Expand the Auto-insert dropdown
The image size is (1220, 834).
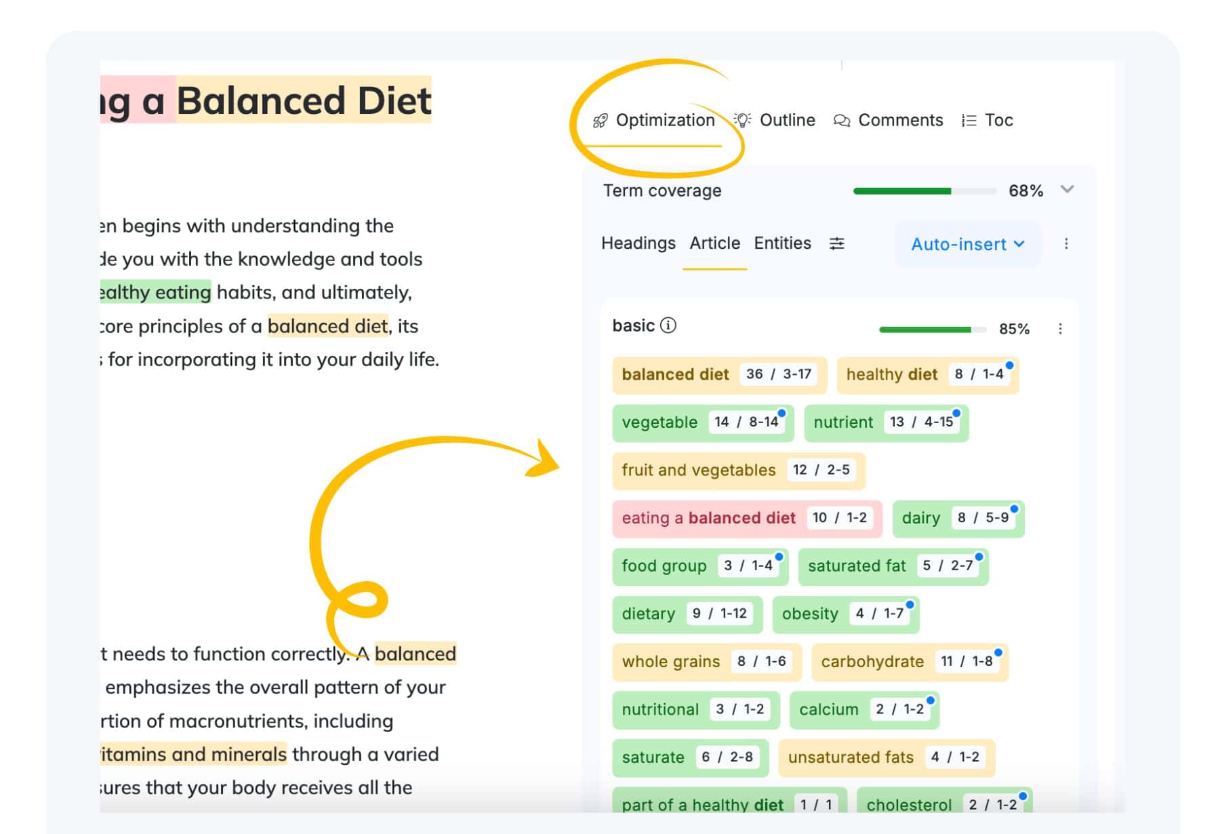[967, 244]
